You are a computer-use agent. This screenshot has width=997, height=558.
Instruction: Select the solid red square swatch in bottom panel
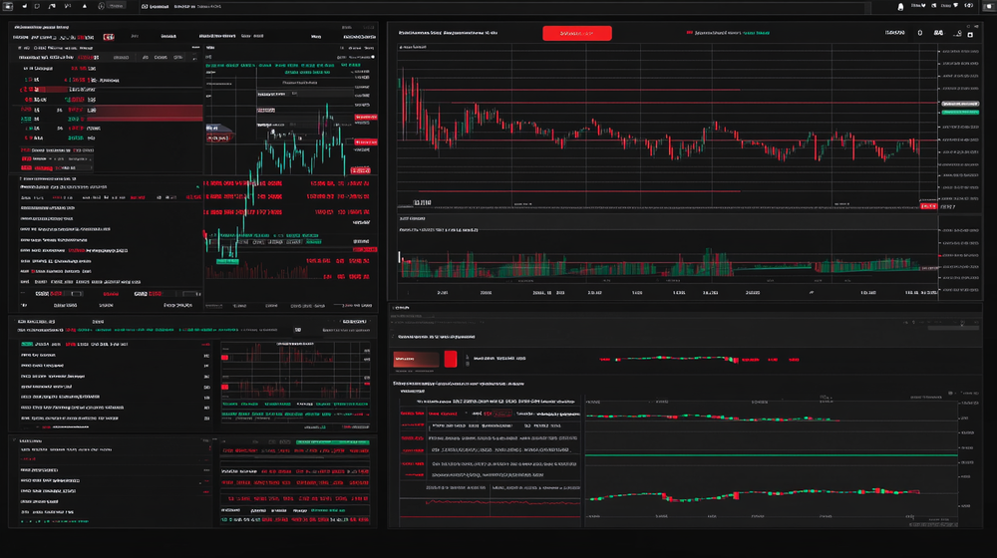pos(450,359)
